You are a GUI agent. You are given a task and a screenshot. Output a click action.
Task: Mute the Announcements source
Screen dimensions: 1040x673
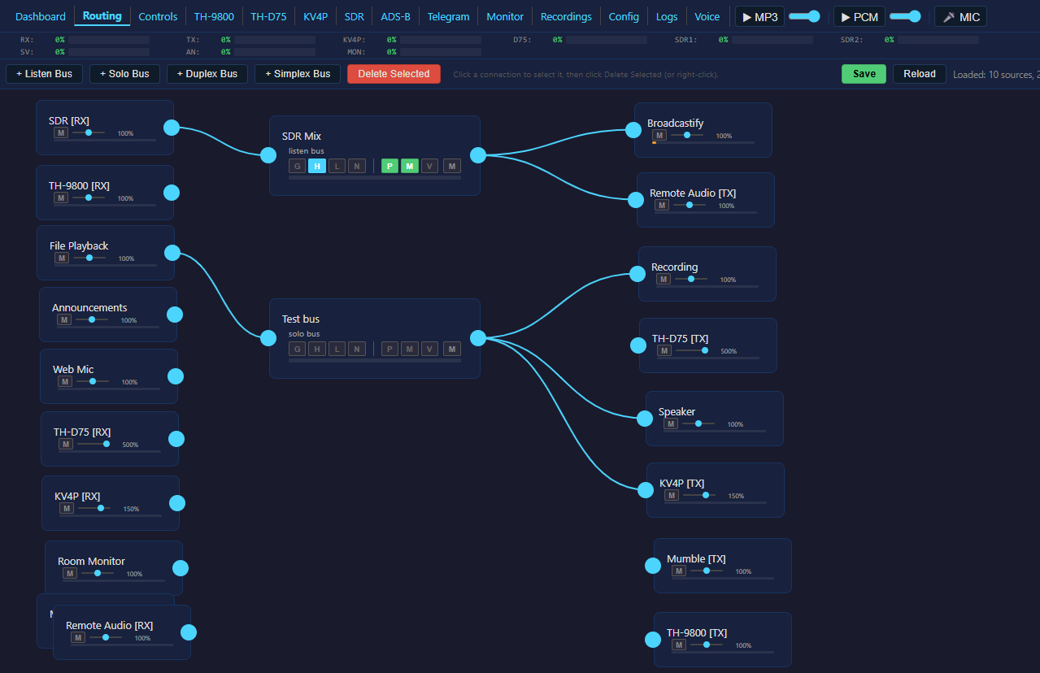(63, 319)
